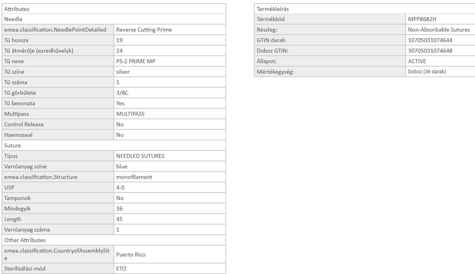This screenshot has width=475, height=274.
Task: Click the USP value 4-0
Action: click(121, 187)
